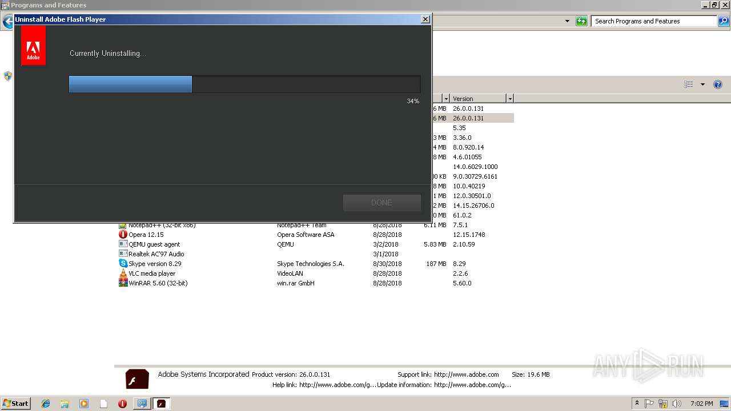731x411 pixels.
Task: Click the Adobe logo in uninstaller dialog
Action: coord(33,46)
